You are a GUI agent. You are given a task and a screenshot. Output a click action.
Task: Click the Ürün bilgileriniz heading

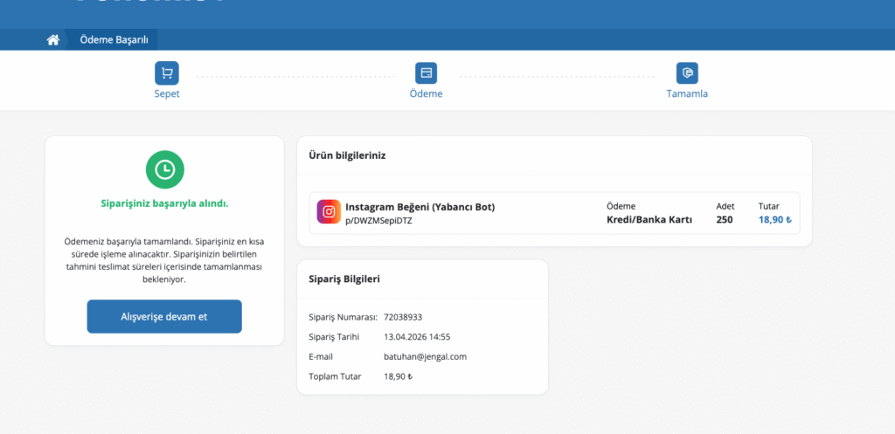347,155
